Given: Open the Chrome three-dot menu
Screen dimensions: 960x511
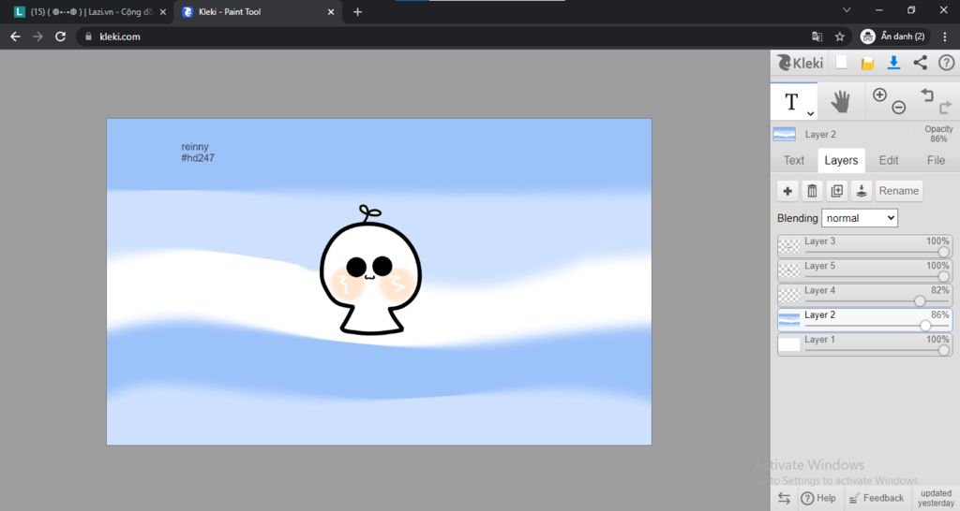Looking at the screenshot, I should (x=945, y=36).
